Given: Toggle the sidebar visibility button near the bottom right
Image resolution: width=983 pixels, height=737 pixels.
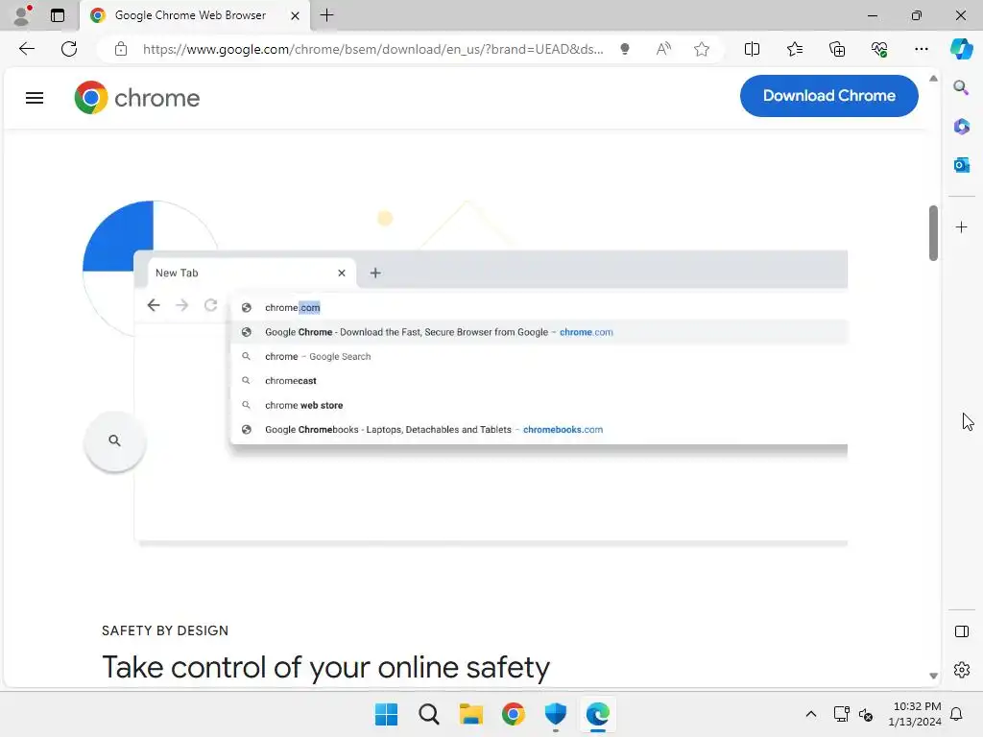Looking at the screenshot, I should point(961,631).
